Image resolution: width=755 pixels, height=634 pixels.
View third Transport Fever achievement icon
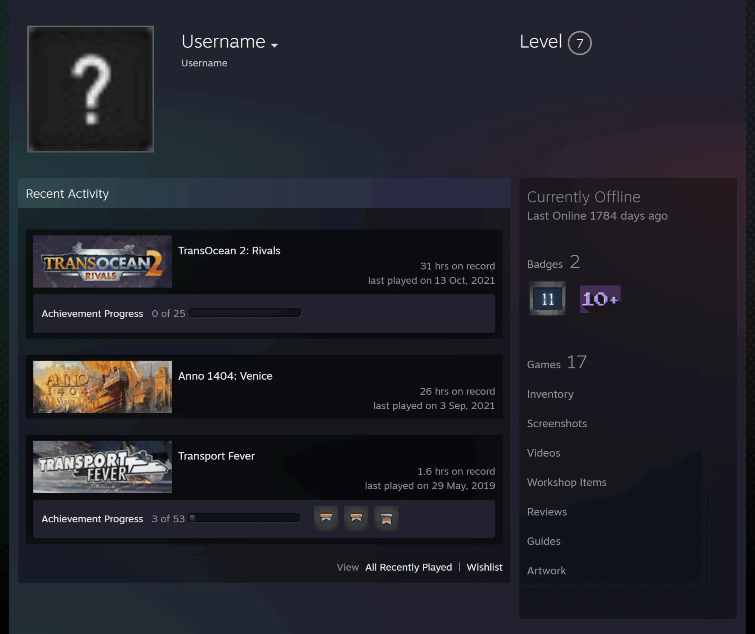coord(387,518)
